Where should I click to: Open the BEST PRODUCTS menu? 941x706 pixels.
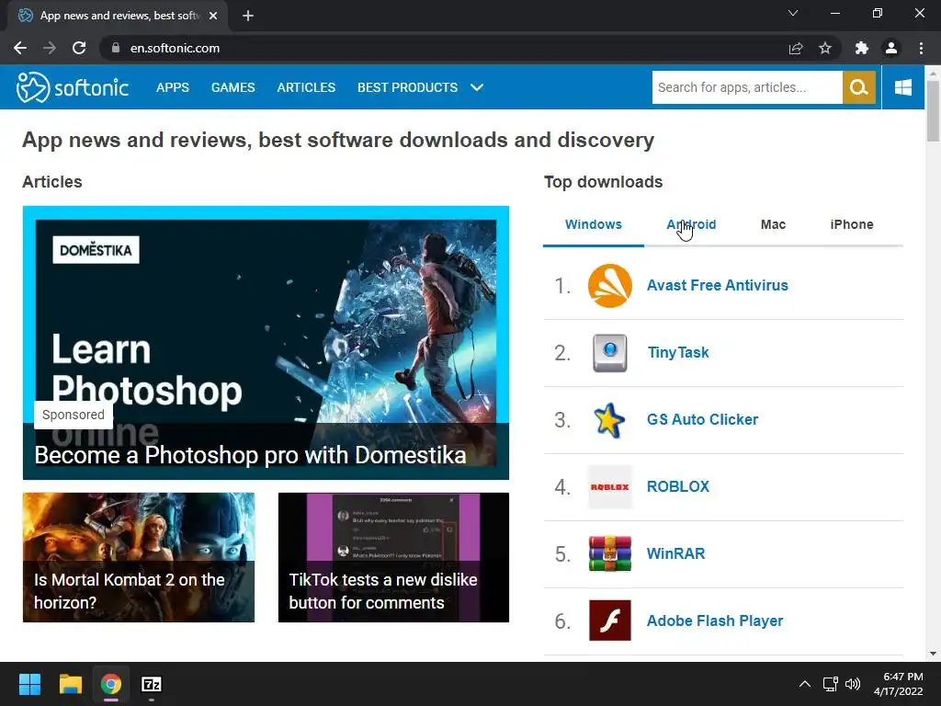click(x=407, y=87)
